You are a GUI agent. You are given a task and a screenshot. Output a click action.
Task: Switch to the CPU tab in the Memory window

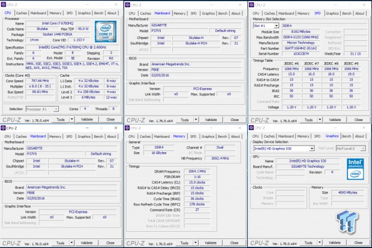131,137
